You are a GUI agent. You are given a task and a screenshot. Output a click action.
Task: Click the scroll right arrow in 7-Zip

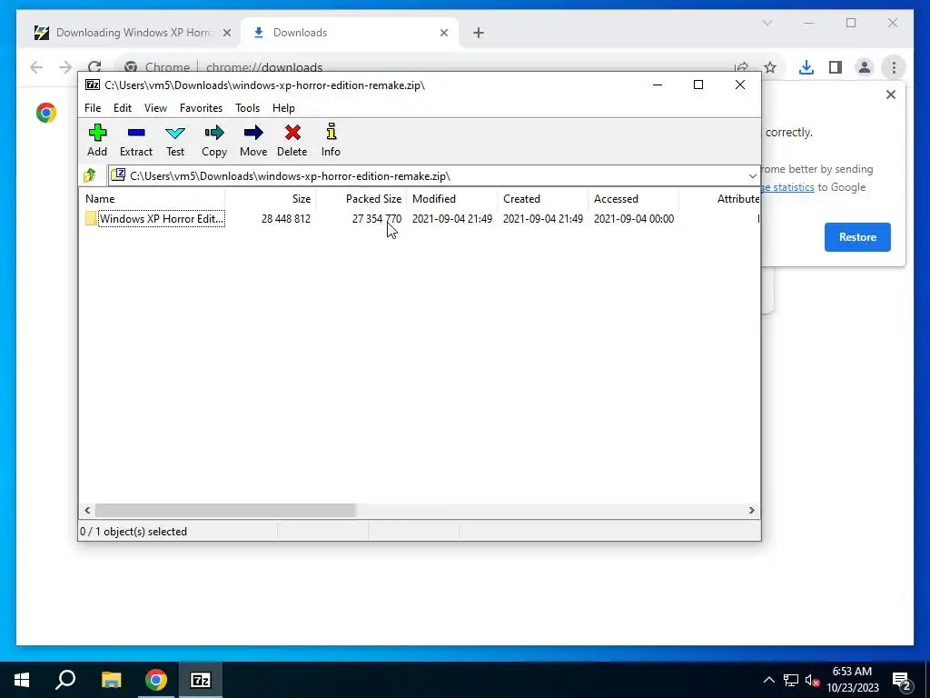tap(751, 511)
